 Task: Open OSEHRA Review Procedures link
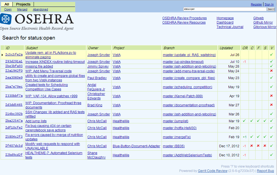click(x=184, y=18)
